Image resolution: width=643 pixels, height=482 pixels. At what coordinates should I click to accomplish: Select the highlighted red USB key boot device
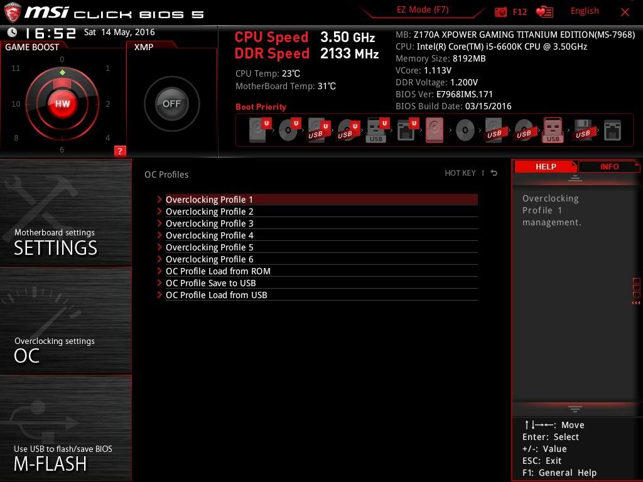553,131
